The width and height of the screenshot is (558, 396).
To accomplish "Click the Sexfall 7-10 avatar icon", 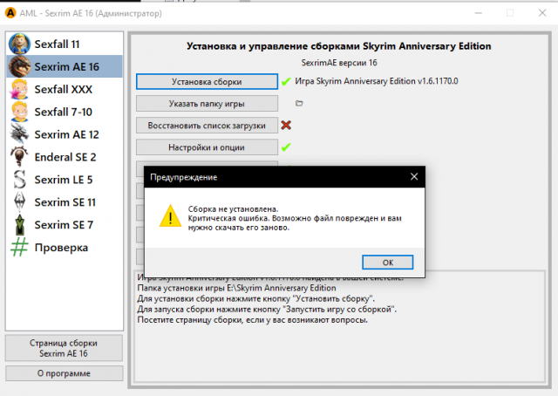I will click(19, 112).
